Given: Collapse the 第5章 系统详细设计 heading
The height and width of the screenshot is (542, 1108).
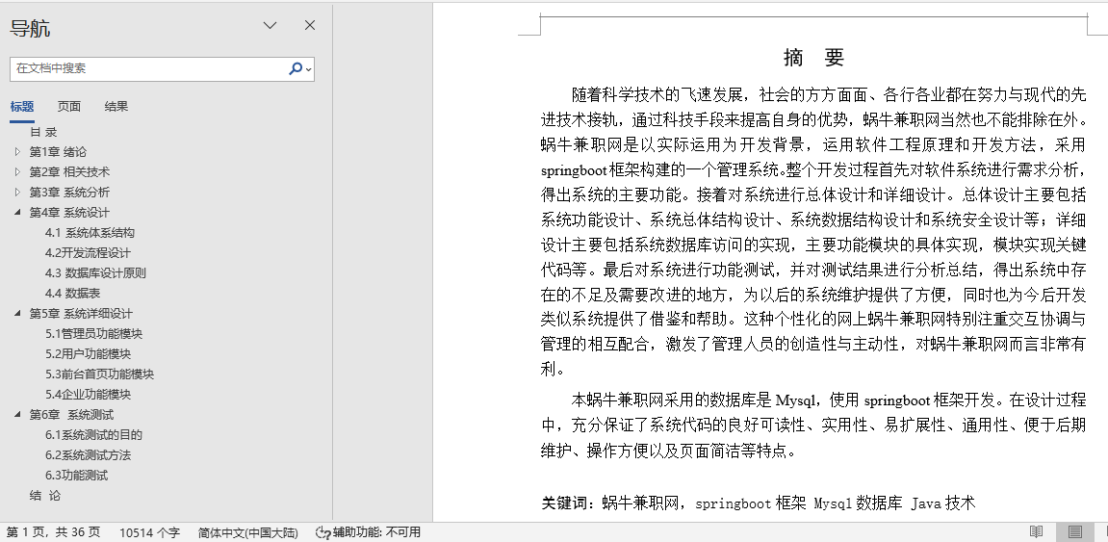Looking at the screenshot, I should pyautogui.click(x=17, y=313).
